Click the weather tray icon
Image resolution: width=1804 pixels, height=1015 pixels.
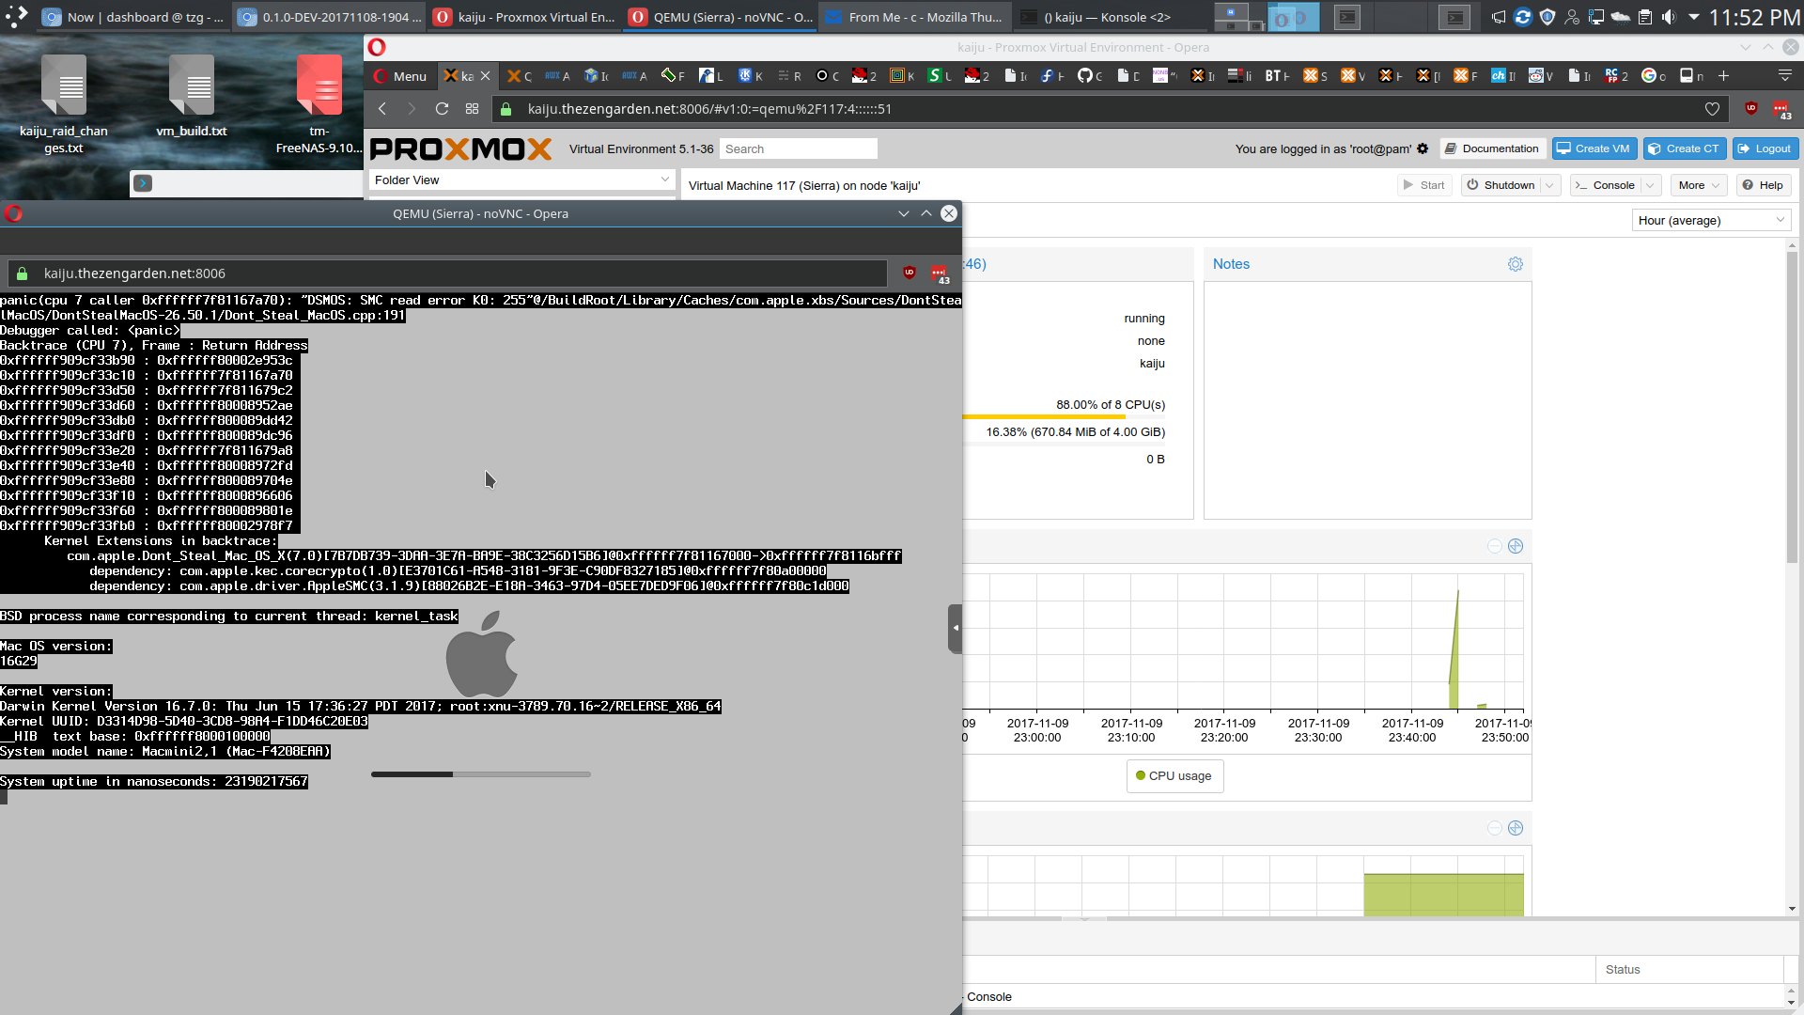point(1620,17)
